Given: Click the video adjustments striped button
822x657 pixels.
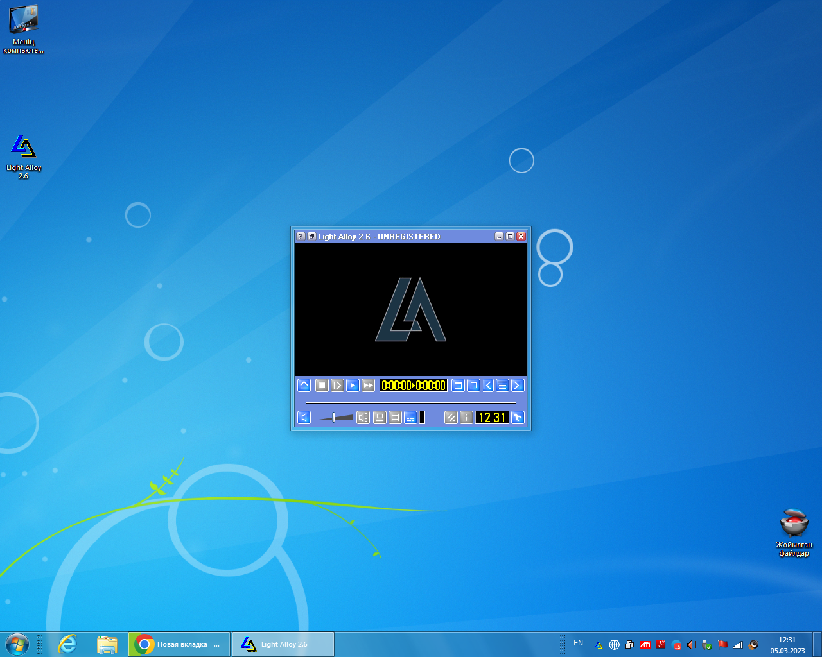Looking at the screenshot, I should [x=451, y=417].
